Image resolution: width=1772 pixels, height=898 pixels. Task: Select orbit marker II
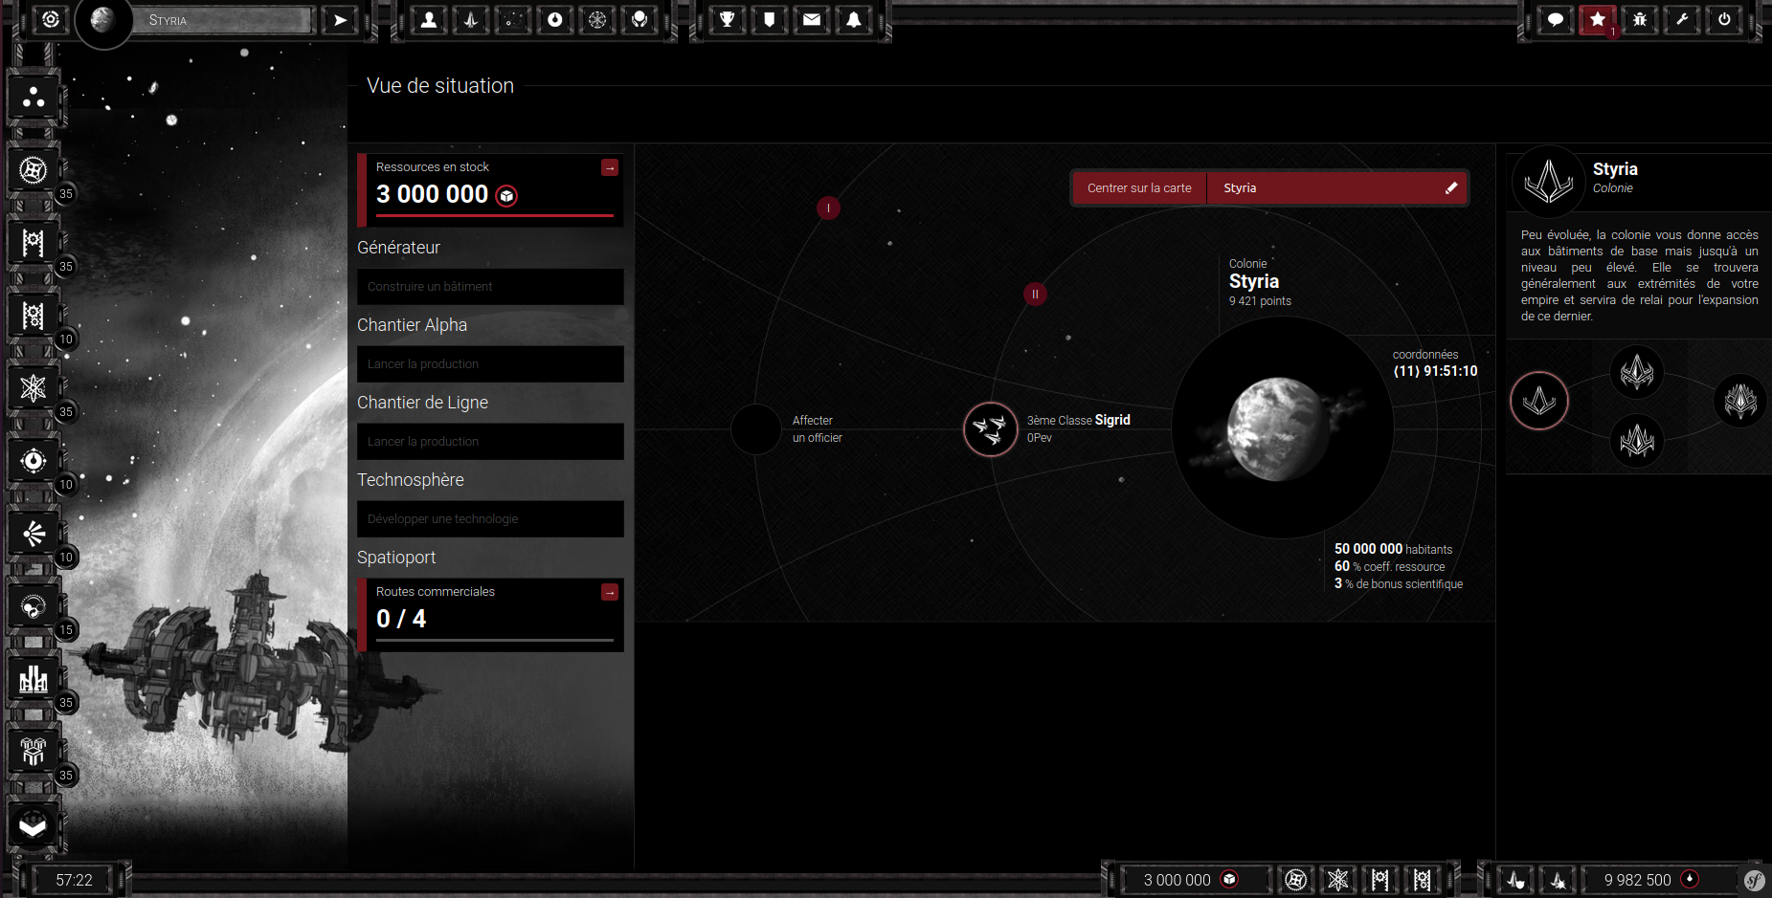coord(1035,294)
